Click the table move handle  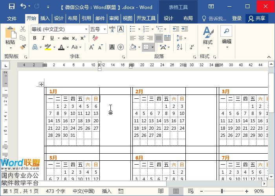click(42, 85)
